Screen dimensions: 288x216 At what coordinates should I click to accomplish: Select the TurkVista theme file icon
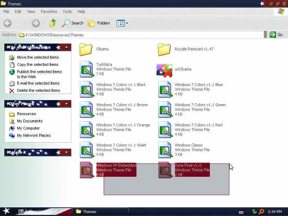[86, 69]
